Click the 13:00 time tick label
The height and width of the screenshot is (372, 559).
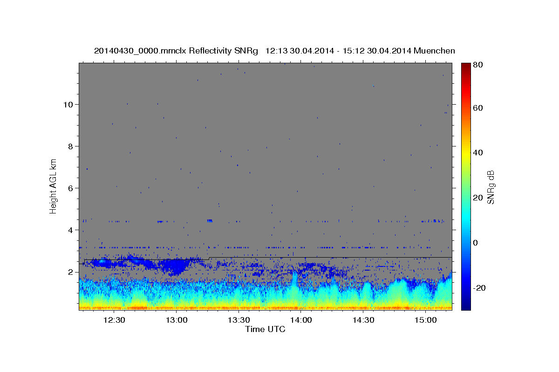177,320
